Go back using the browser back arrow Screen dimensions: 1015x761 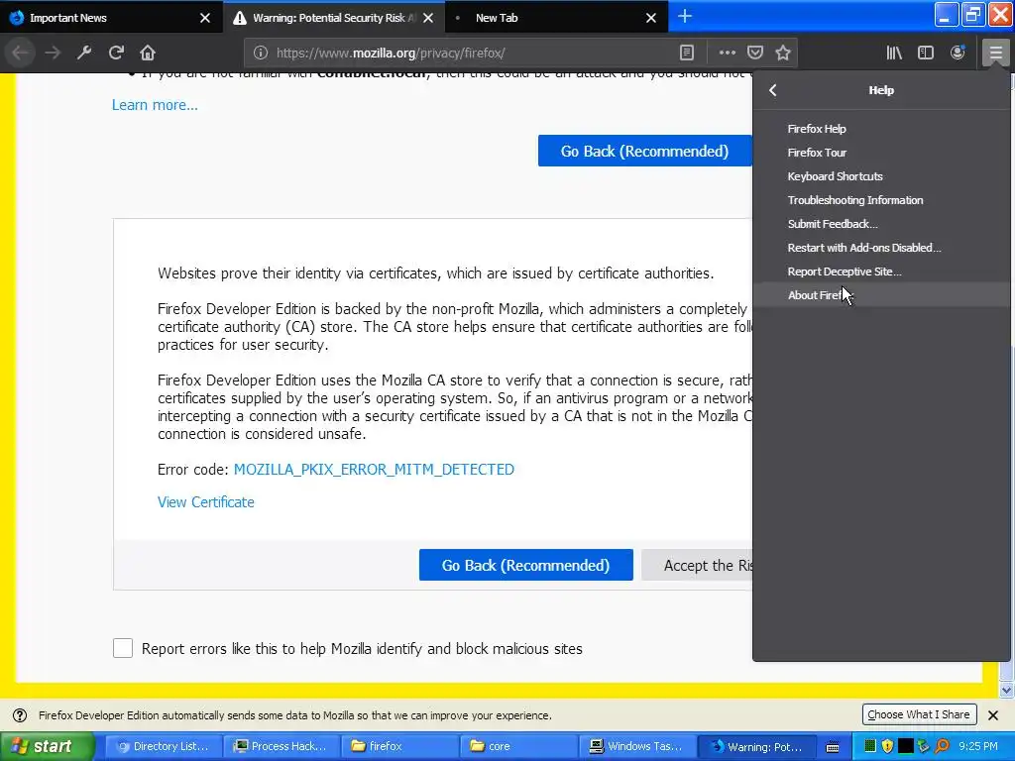(21, 53)
